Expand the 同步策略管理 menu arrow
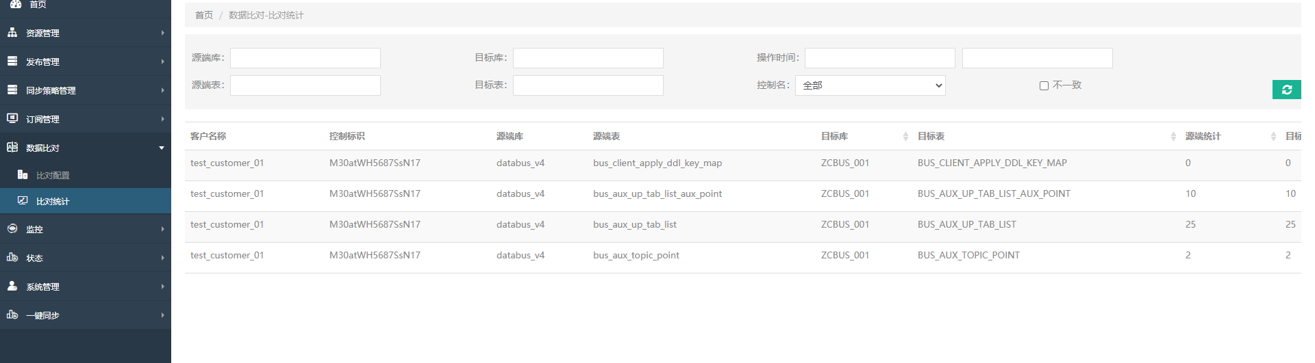The width and height of the screenshot is (1315, 363). point(162,90)
